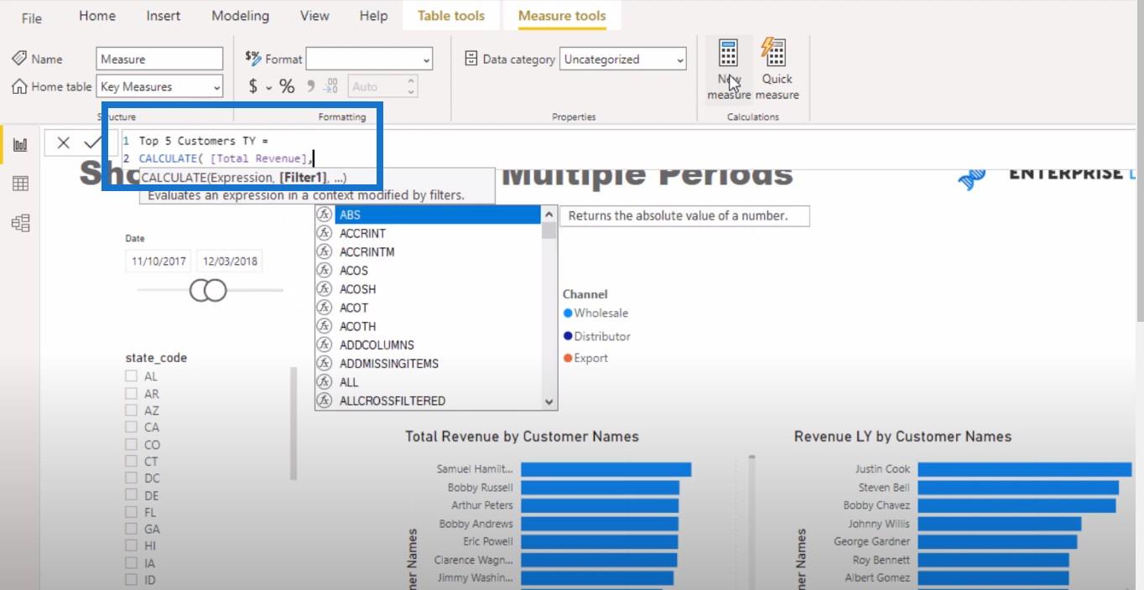This screenshot has width=1144, height=590.
Task: Apply currency format dollar icon
Action: 253,86
